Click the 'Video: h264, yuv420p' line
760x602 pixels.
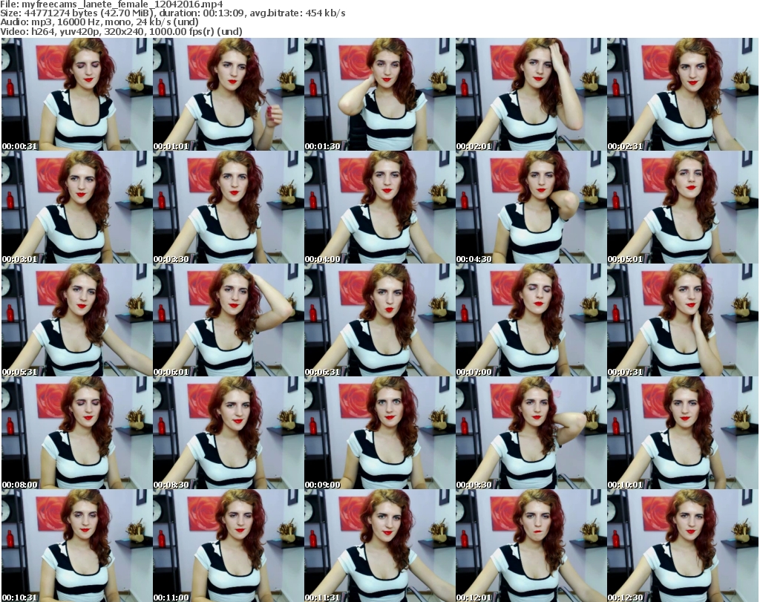pyautogui.click(x=121, y=31)
